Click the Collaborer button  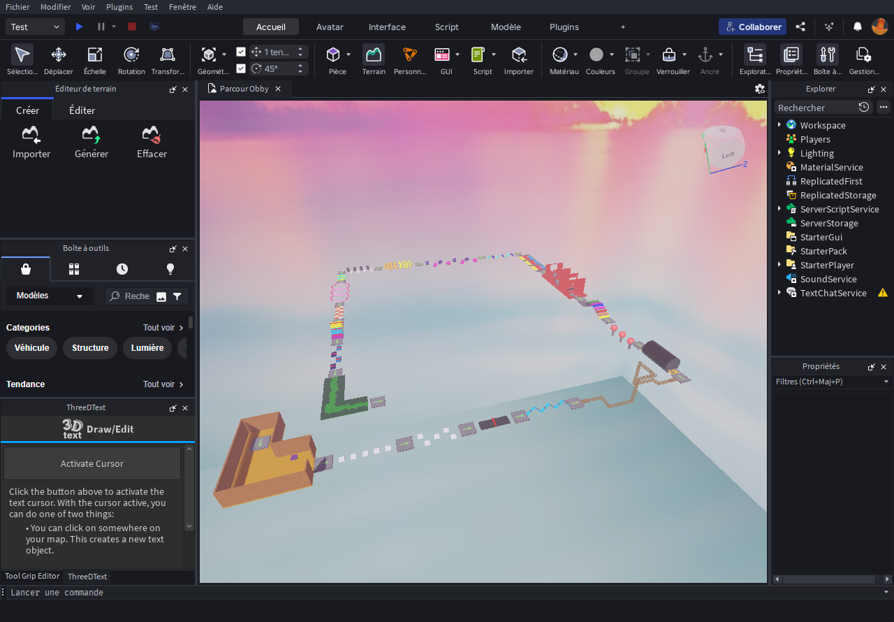(x=752, y=27)
